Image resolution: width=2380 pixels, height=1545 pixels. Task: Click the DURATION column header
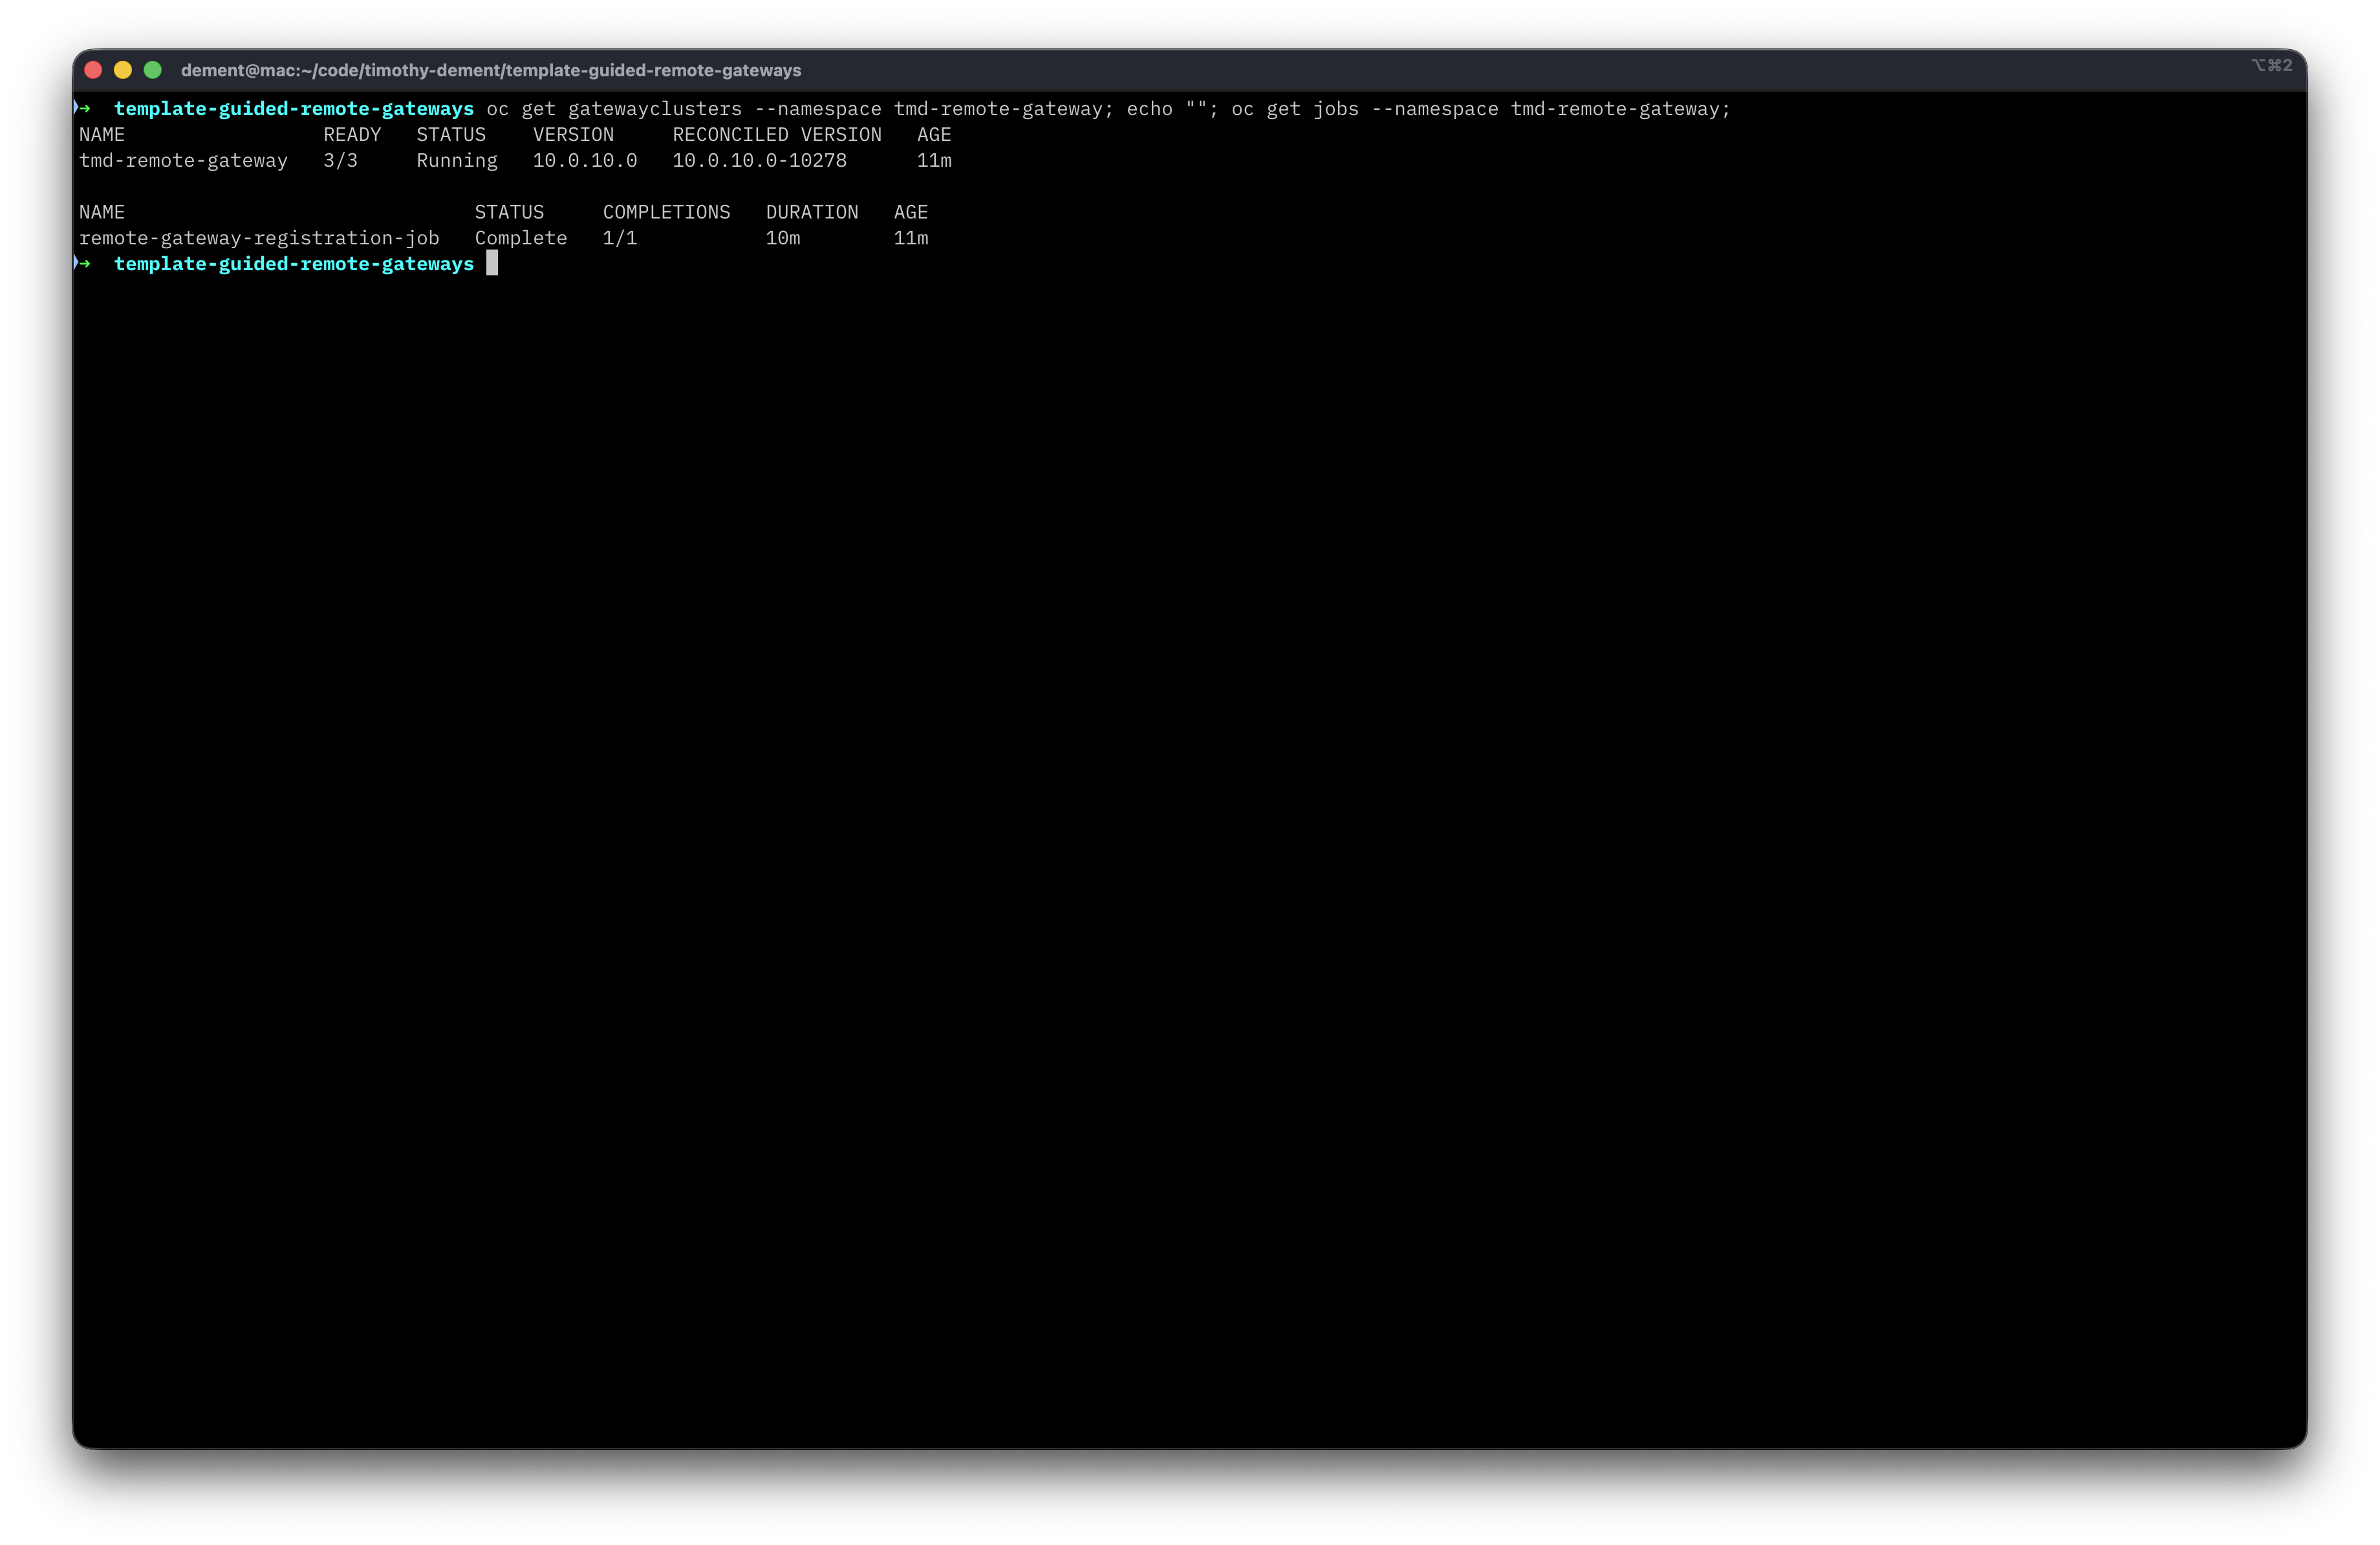coord(811,212)
